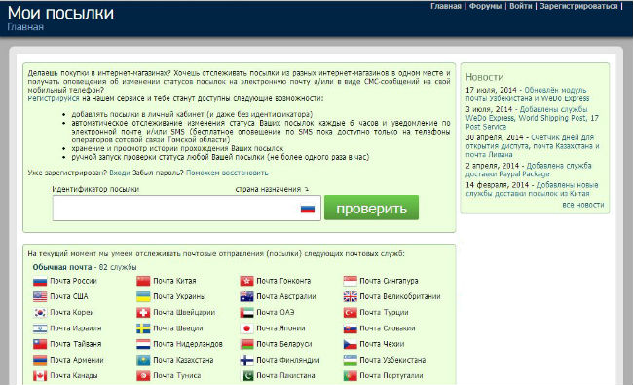Click the Armenia flag icon
The image size is (633, 385).
40,360
